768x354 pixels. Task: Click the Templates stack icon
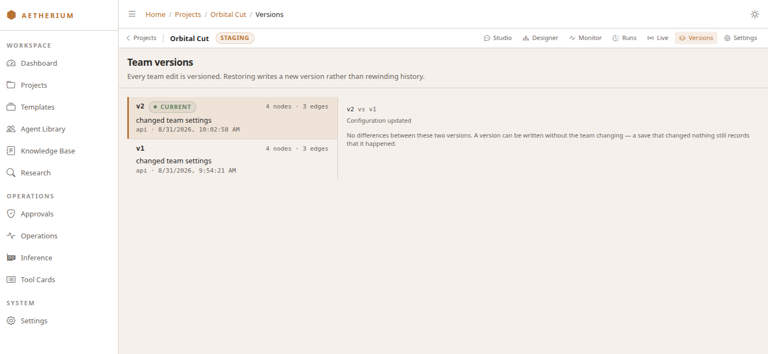11,107
